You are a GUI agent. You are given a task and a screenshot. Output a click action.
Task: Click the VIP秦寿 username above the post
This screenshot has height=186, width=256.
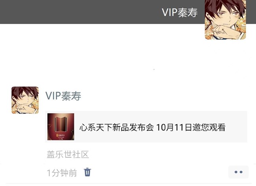click(x=63, y=96)
